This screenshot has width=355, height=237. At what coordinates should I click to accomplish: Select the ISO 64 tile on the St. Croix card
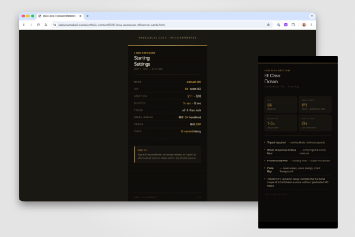click(x=281, y=105)
